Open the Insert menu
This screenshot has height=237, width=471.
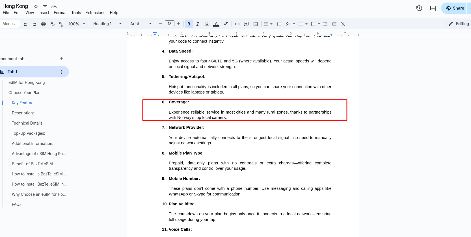44,13
